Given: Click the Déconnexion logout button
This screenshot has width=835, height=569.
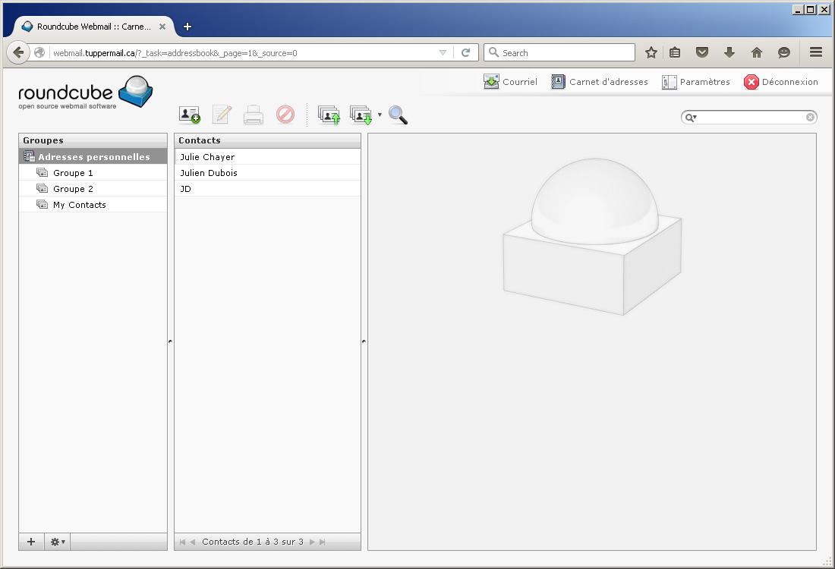Looking at the screenshot, I should coord(781,82).
